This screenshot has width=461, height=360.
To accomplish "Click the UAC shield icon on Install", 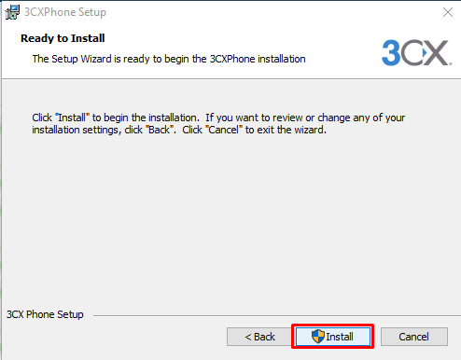I will click(x=318, y=337).
